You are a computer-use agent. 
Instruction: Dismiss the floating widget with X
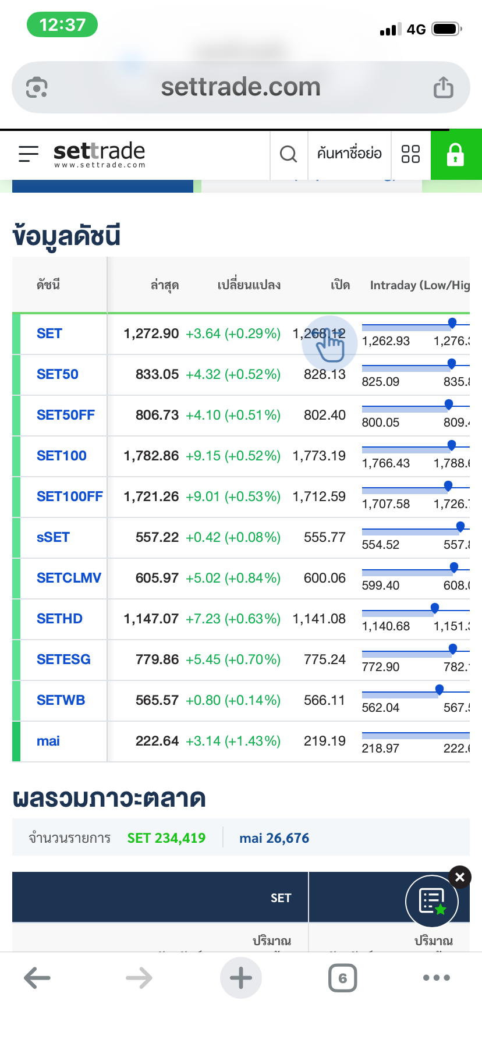coord(460,877)
